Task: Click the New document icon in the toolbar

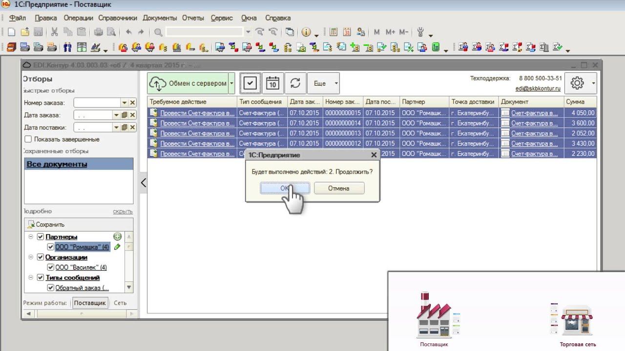Action: [11, 32]
